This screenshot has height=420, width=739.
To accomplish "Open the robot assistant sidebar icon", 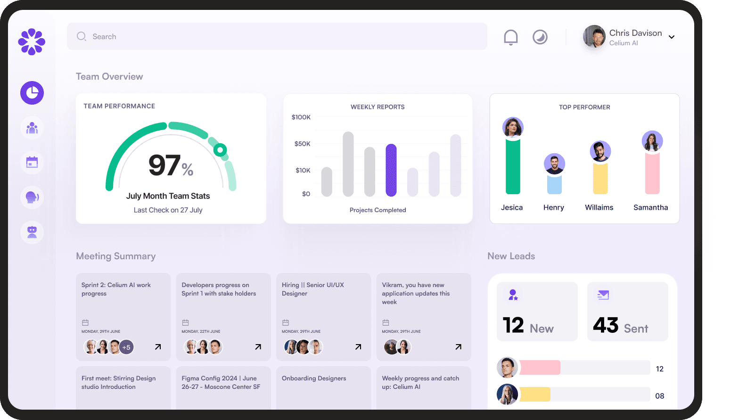I will click(x=32, y=232).
